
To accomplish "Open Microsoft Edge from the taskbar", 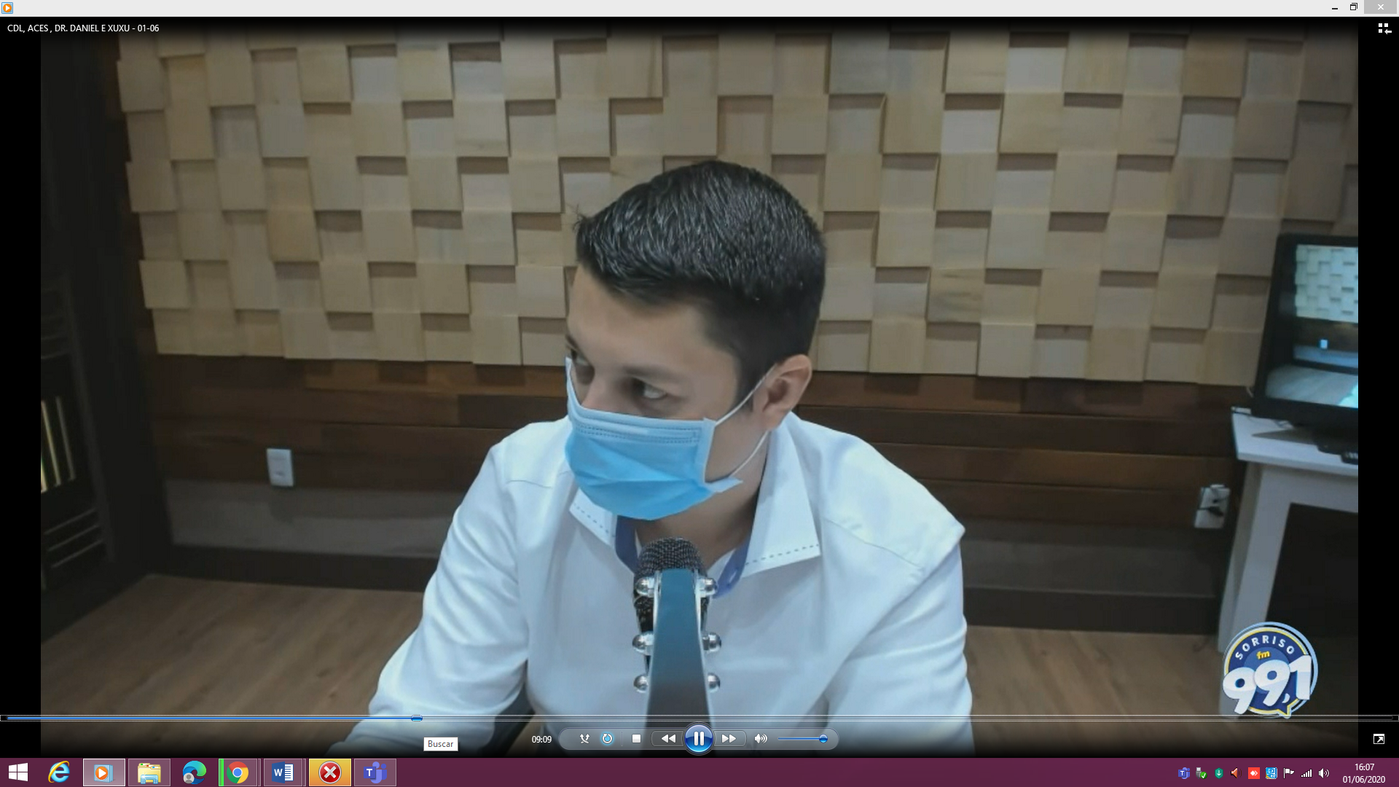I will (x=195, y=772).
